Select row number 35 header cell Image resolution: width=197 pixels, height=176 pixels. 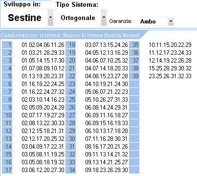[134, 44]
